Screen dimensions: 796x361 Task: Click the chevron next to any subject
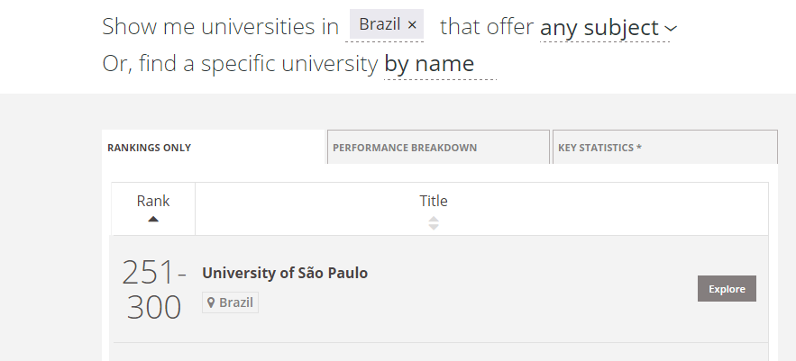[670, 29]
